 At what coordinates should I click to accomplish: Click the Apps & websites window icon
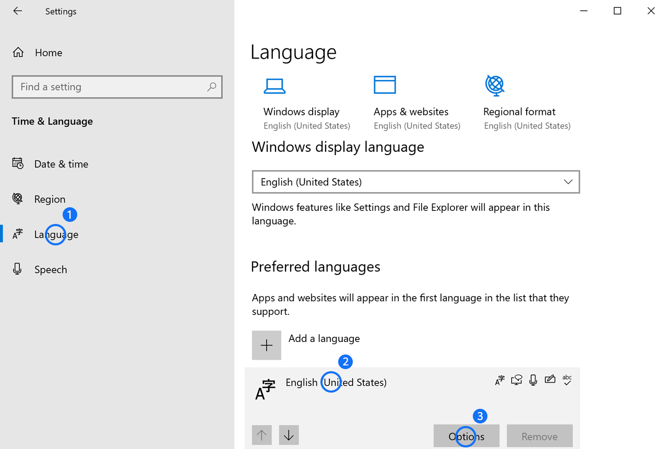385,85
